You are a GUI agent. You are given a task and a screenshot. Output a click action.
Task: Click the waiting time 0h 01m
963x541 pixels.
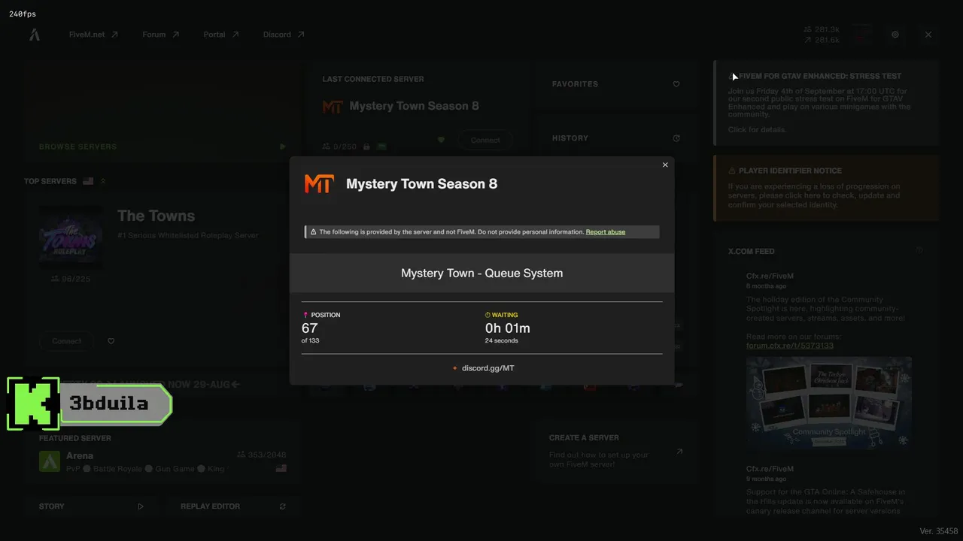tap(508, 328)
